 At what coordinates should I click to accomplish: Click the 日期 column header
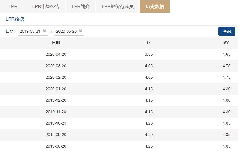(56, 43)
